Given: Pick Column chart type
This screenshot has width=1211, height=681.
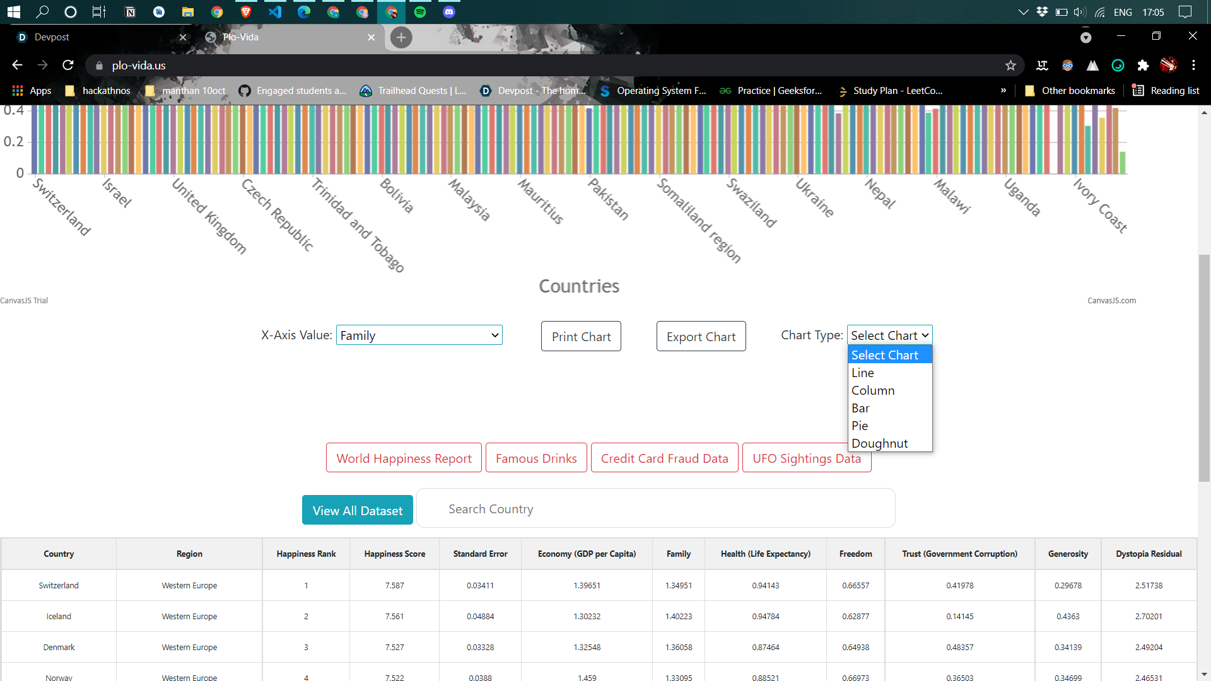Looking at the screenshot, I should pyautogui.click(x=873, y=390).
